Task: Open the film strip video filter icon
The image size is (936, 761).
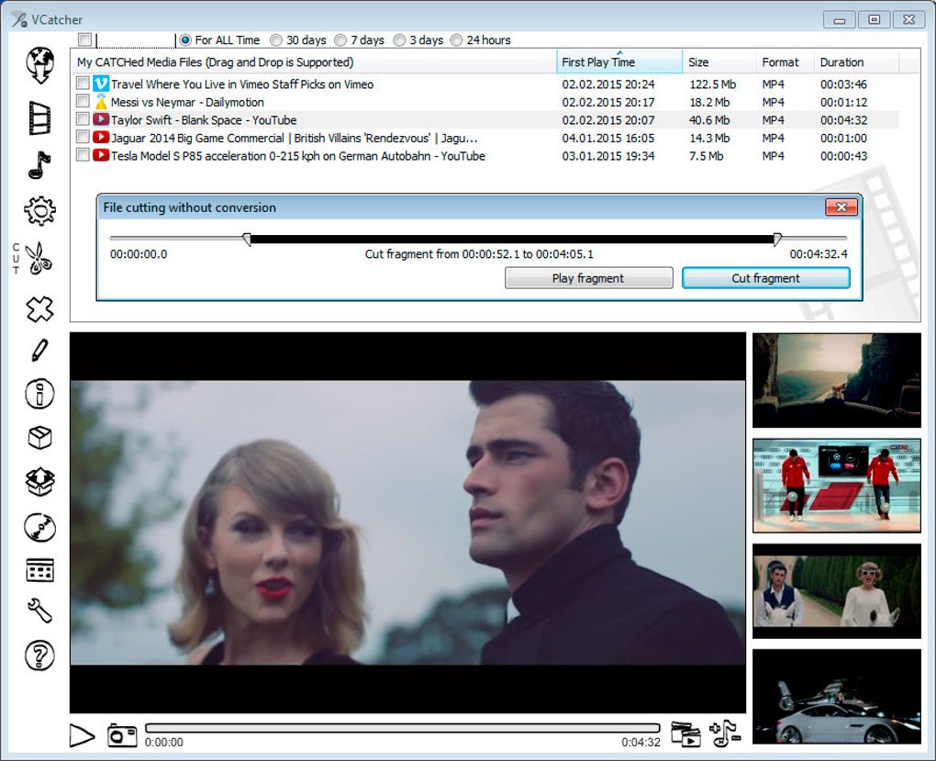Action: tap(40, 118)
